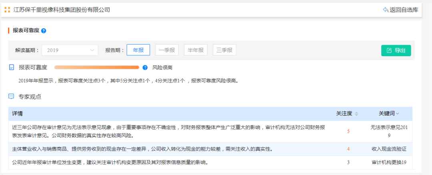Click the 报表可靠度 section heading
This screenshot has height=175, width=432.
pos(26,30)
